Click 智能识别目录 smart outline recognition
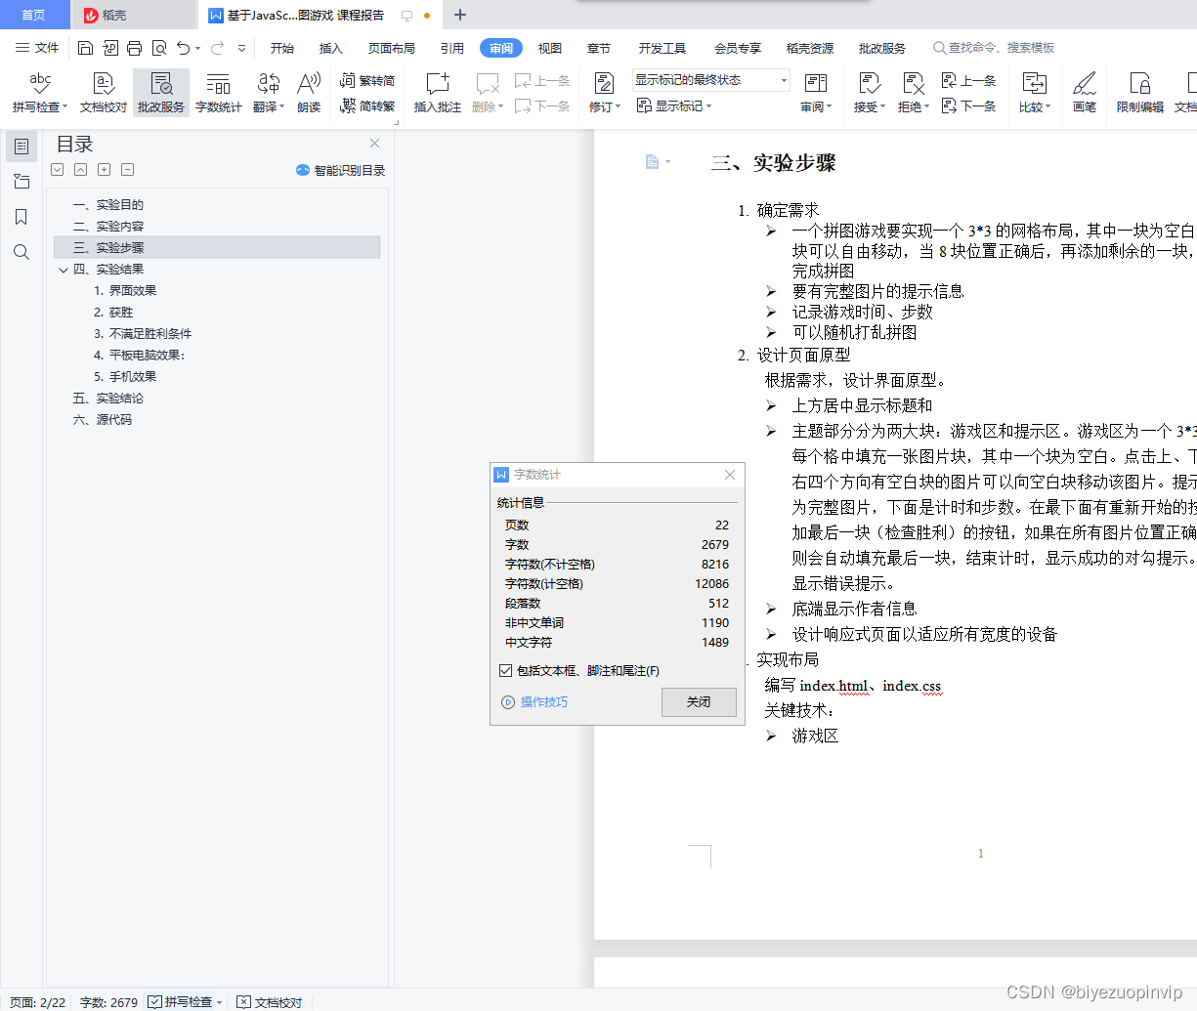 (342, 169)
